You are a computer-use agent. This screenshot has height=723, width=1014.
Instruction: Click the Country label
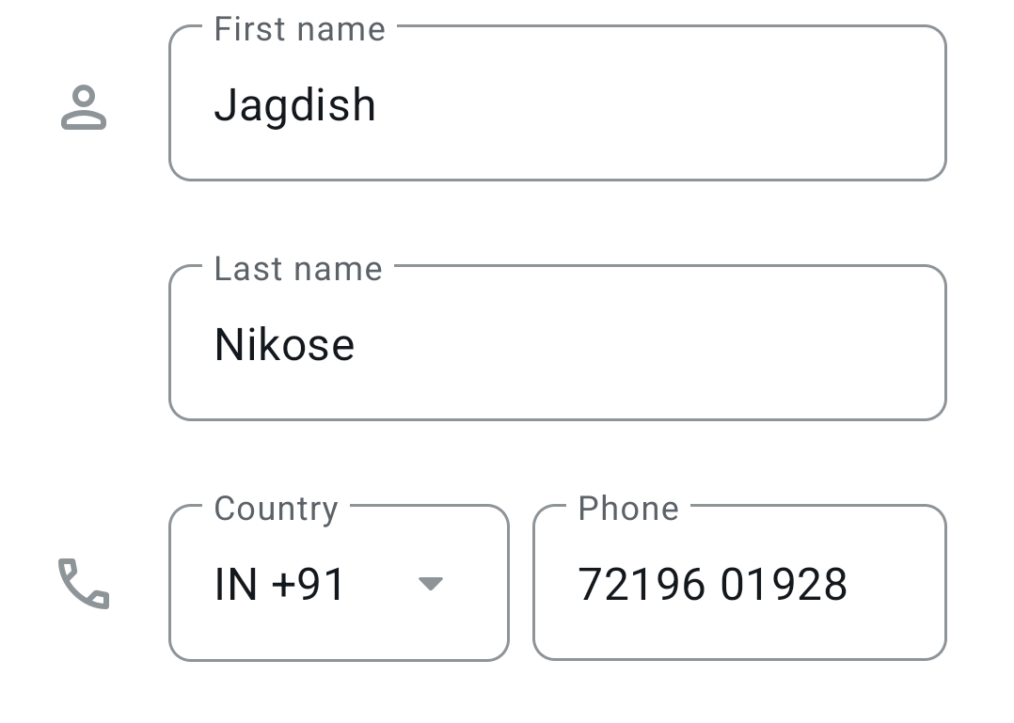(276, 509)
